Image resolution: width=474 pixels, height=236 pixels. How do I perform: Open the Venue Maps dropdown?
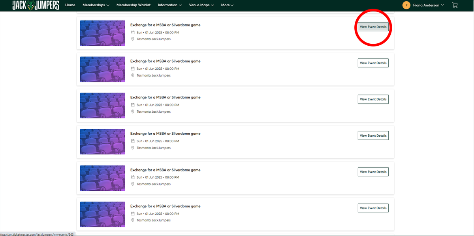(201, 5)
